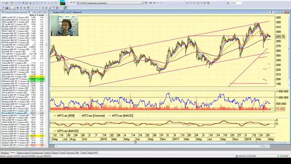Select the hand pan tool in toolbar

point(28,8)
